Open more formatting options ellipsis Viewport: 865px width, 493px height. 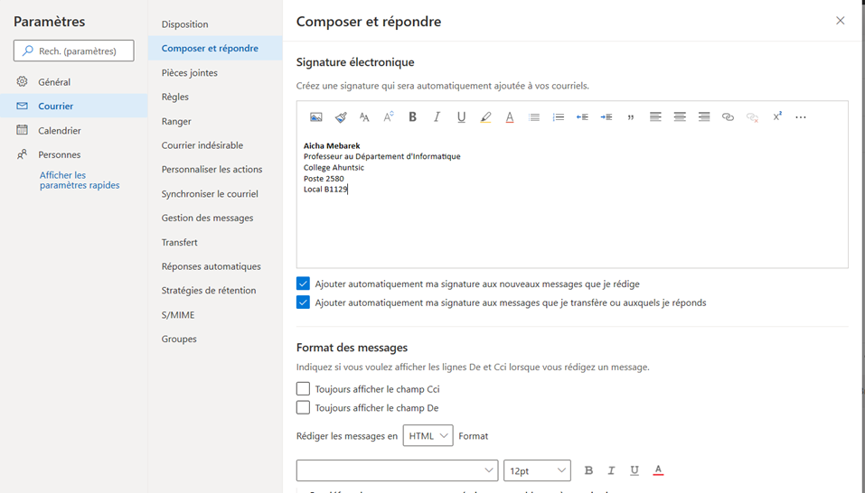800,117
